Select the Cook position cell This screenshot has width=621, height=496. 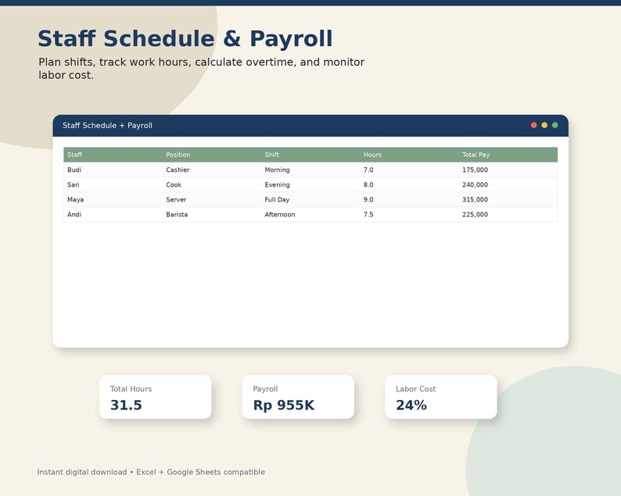211,184
